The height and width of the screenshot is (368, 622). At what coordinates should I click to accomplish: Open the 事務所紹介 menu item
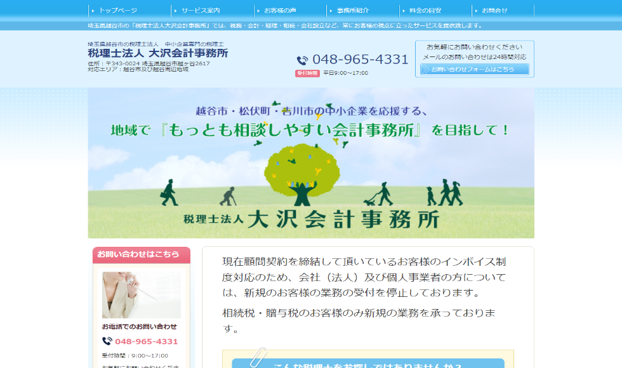pos(353,11)
